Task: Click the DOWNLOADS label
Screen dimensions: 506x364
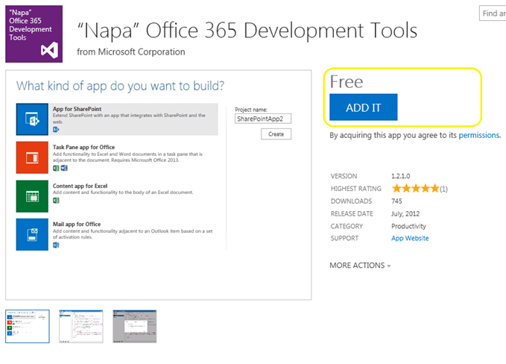Action: point(351,201)
